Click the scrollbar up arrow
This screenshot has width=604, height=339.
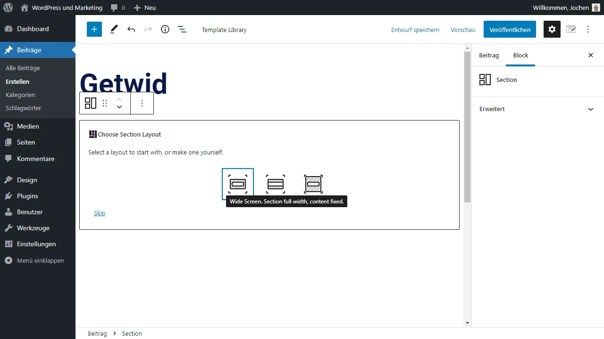click(468, 48)
